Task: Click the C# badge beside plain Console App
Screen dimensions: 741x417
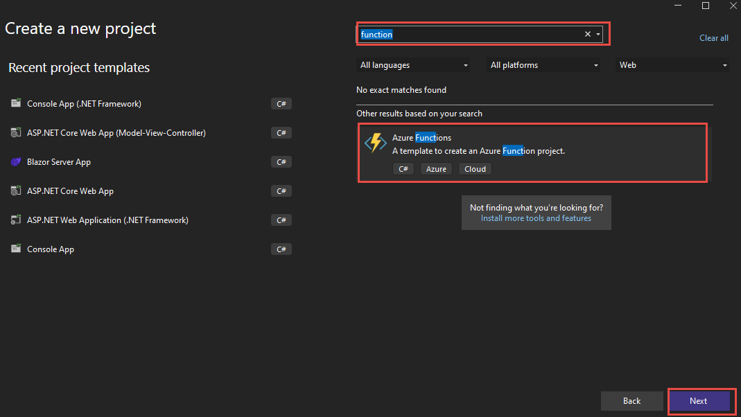Action: [x=281, y=249]
